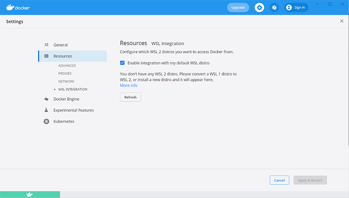Viewport: 349px width, 198px height.
Task: Click the whale status icon in bottom bar
Action: click(30, 195)
